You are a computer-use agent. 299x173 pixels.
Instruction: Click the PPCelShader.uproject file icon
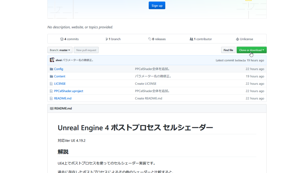[51, 91]
